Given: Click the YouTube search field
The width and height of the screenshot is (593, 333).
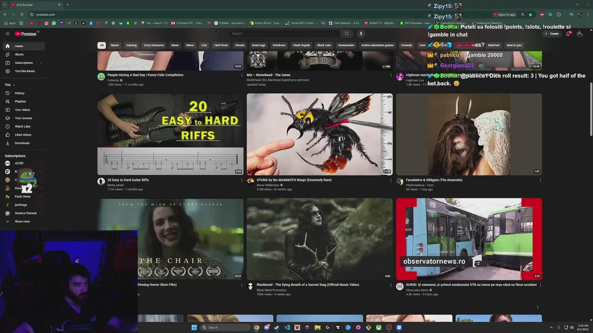Looking at the screenshot, I should (x=285, y=33).
